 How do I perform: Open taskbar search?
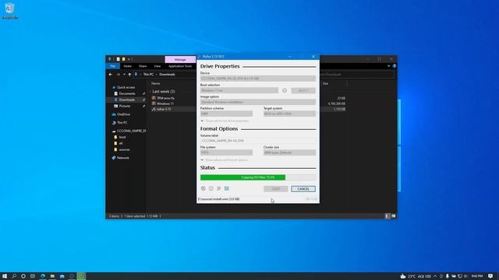14,276
